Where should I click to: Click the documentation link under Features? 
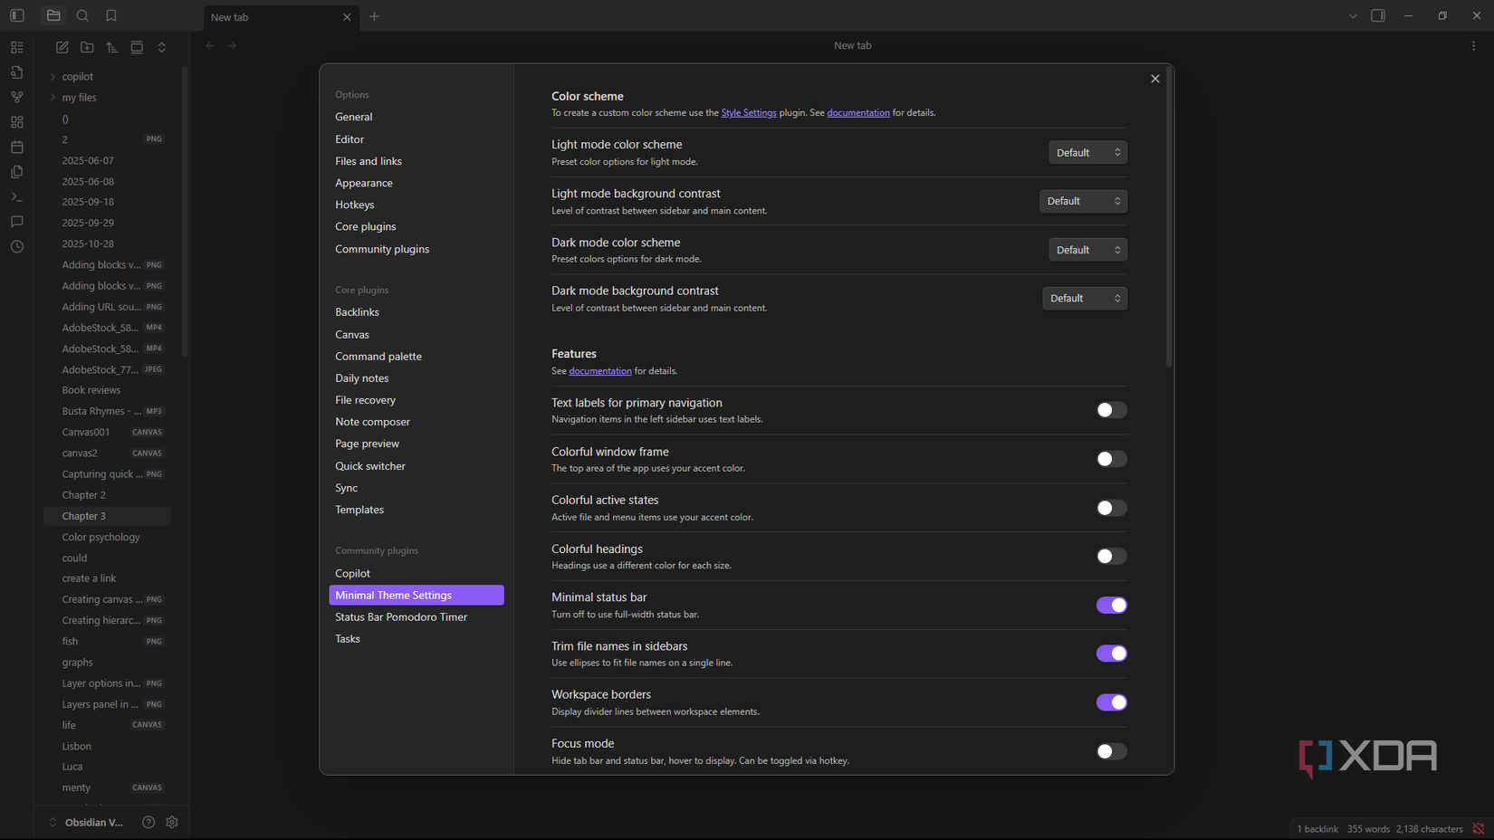click(x=600, y=370)
